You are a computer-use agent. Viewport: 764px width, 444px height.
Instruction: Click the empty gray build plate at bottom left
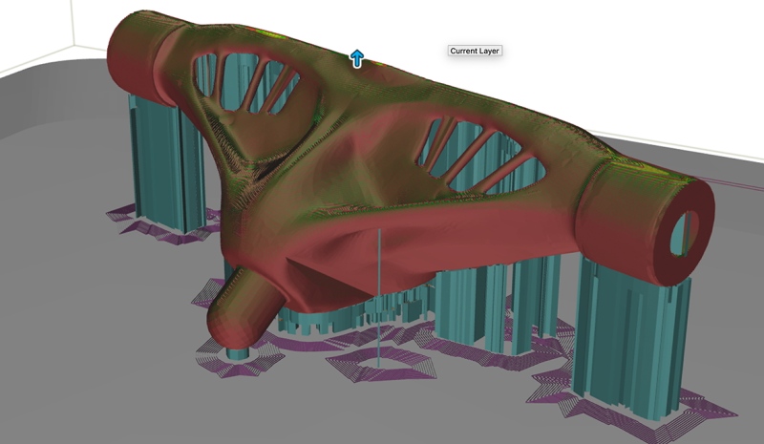(76, 363)
